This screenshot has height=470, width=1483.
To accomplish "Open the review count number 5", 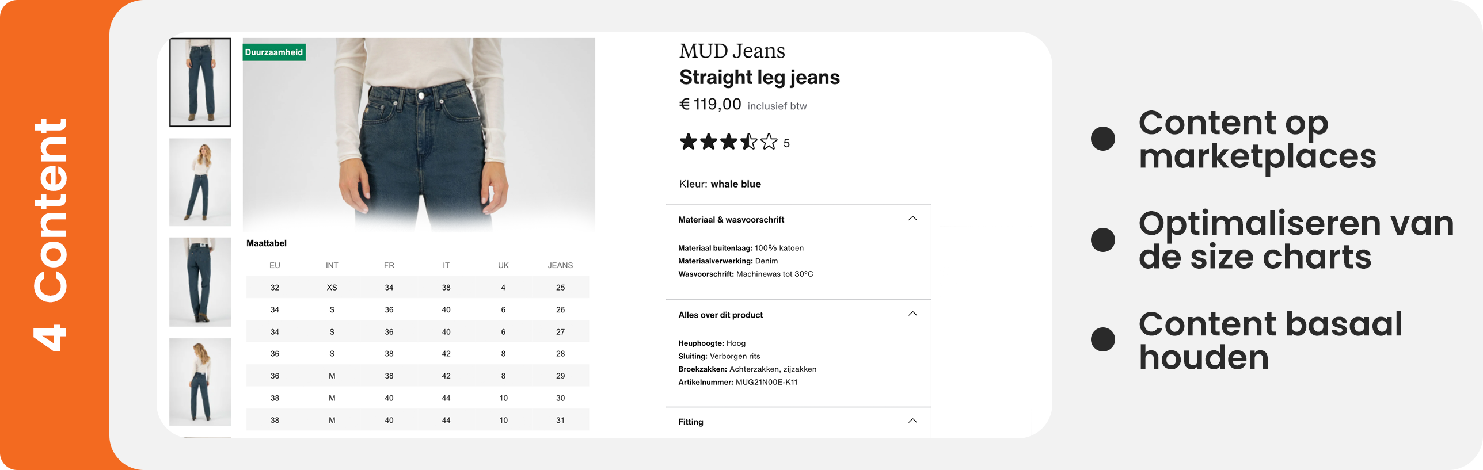I will coord(786,143).
